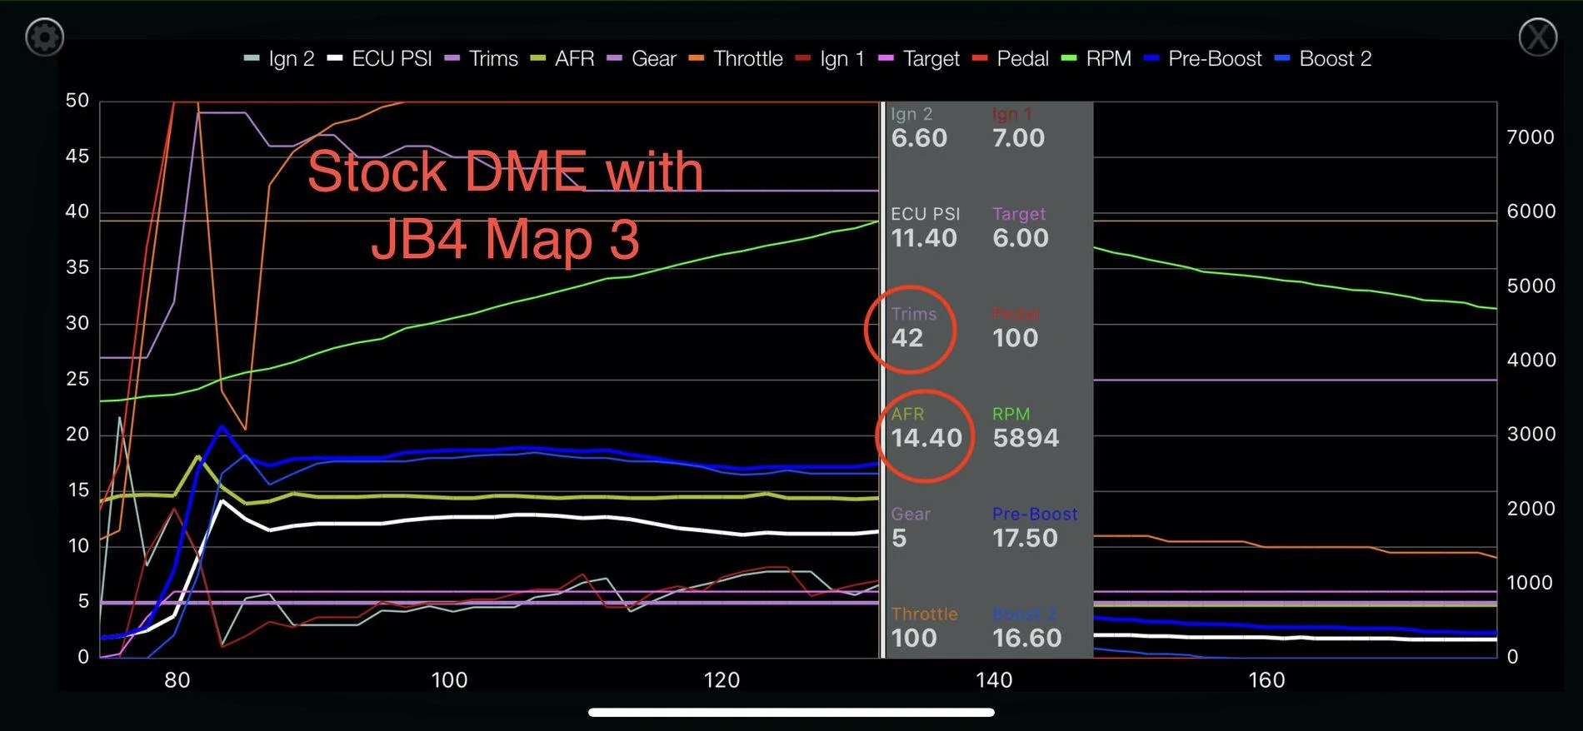This screenshot has width=1583, height=731.
Task: Hide the ECU PSI trace via the legend
Action: pos(380,59)
